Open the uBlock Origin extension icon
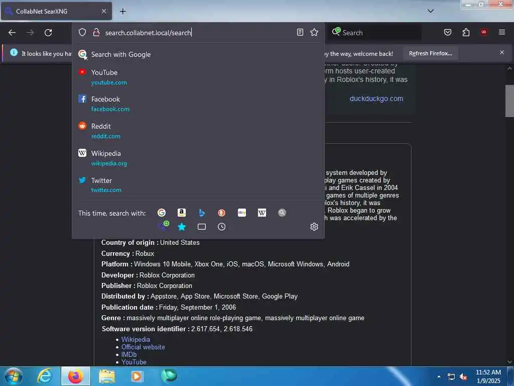514x386 pixels. click(x=484, y=32)
